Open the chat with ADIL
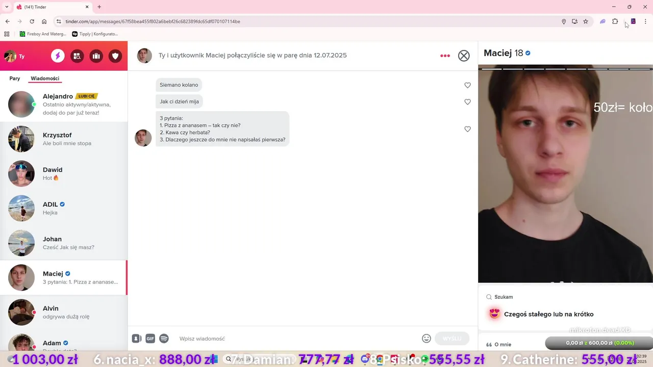653x367 pixels. click(x=64, y=208)
